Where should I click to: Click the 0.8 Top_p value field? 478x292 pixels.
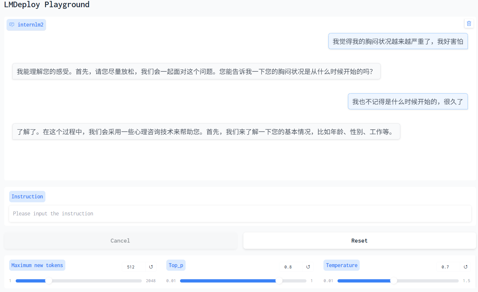[x=288, y=267]
